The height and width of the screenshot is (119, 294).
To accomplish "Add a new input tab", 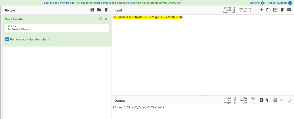I will pyautogui.click(x=262, y=10).
